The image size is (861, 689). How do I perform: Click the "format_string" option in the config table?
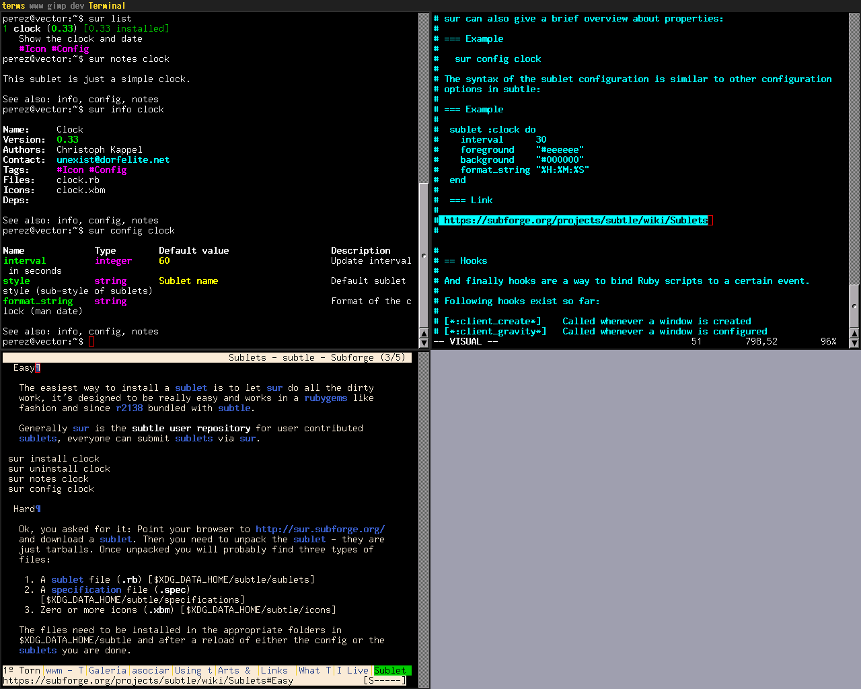coord(38,301)
